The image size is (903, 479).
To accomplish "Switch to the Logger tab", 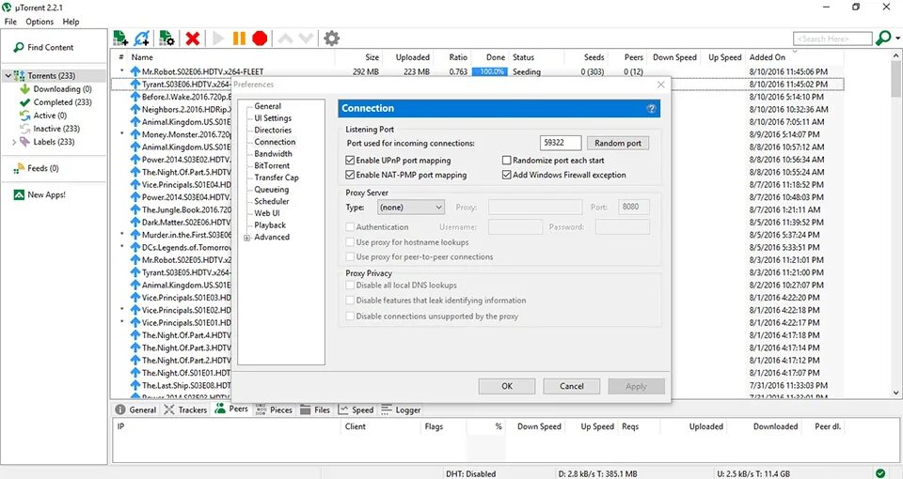I will [x=401, y=410].
